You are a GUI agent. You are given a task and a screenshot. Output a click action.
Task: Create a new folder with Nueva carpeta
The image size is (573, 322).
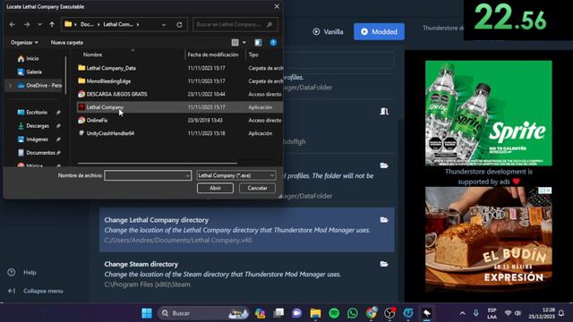[67, 42]
